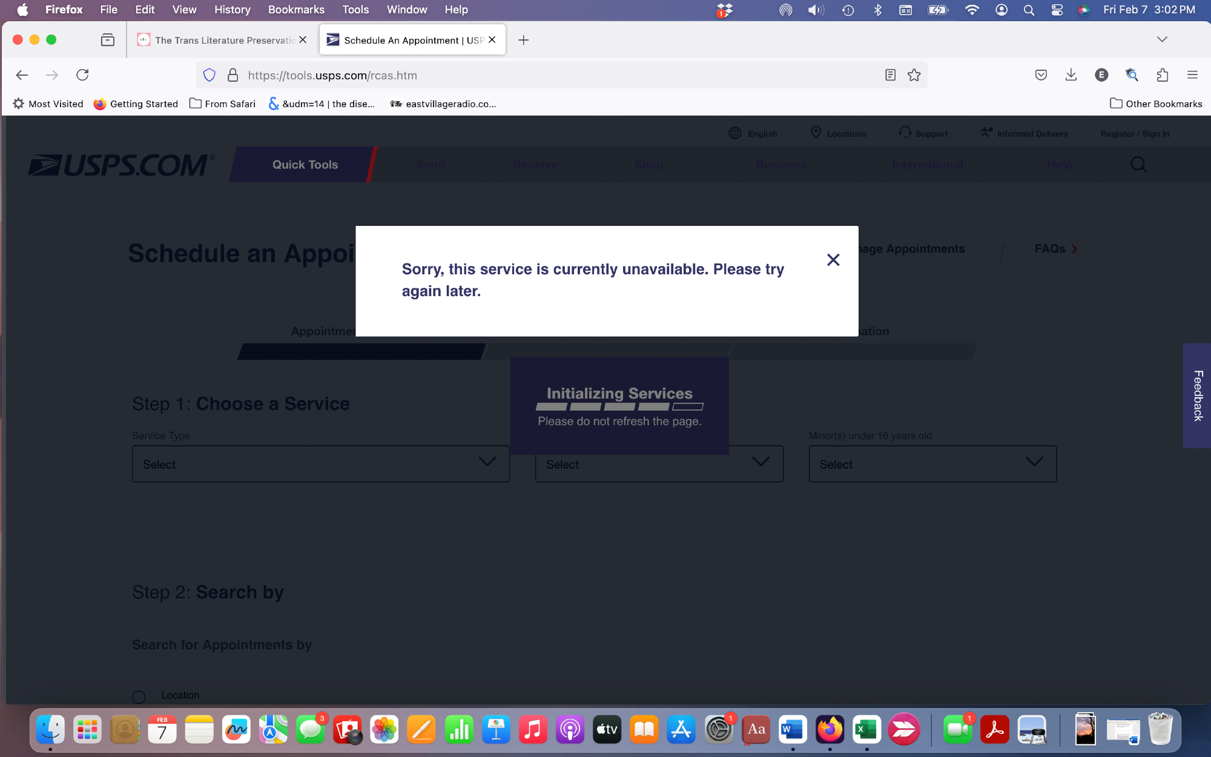Expand the list all tabs chevron
This screenshot has width=1211, height=757.
pyautogui.click(x=1161, y=40)
